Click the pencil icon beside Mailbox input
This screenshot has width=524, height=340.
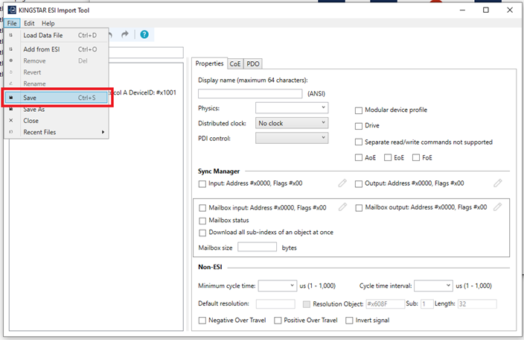(342, 207)
